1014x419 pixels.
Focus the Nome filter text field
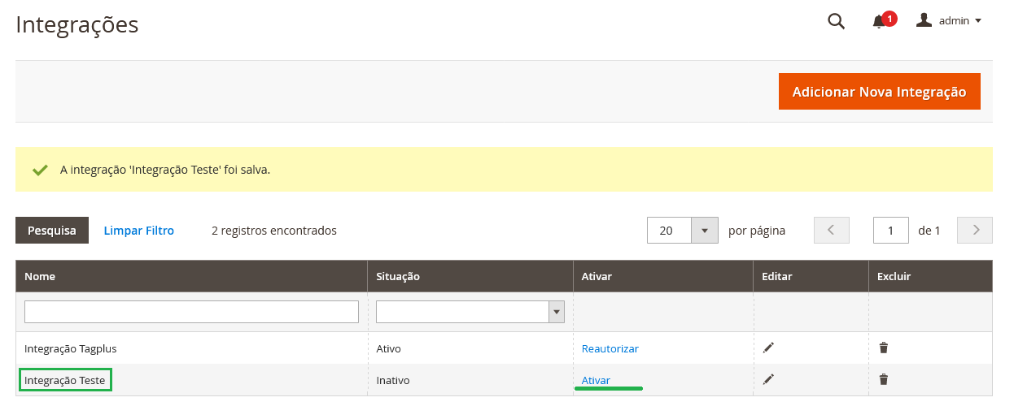(x=191, y=312)
